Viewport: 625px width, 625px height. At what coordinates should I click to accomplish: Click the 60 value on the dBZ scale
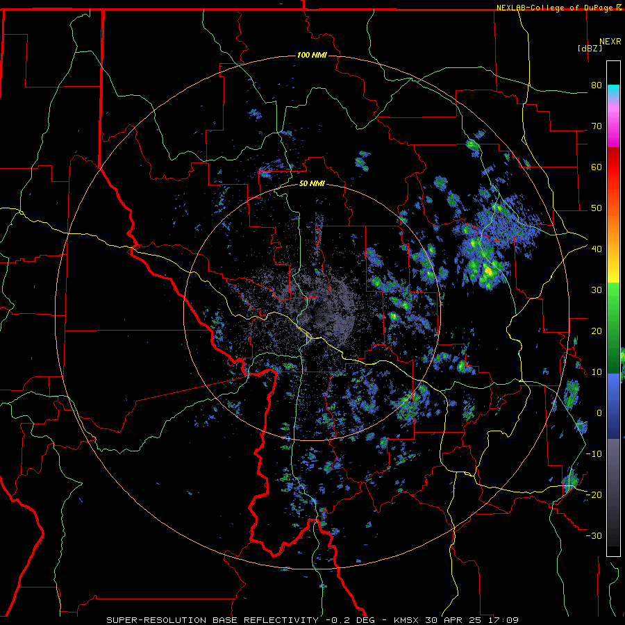tap(597, 167)
